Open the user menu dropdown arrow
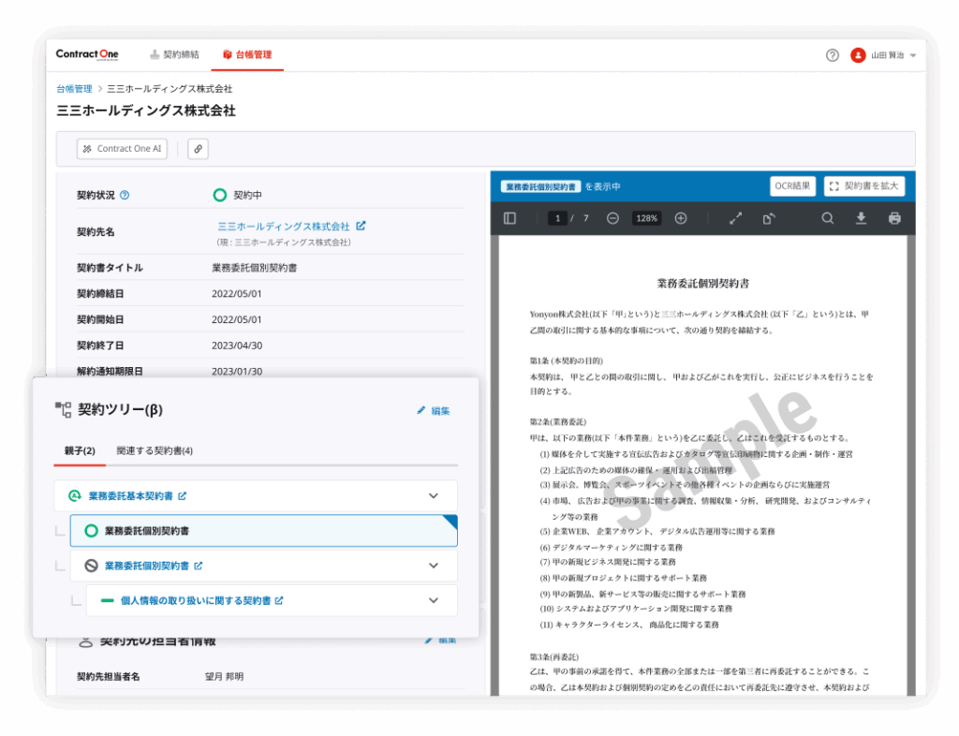 tap(913, 55)
